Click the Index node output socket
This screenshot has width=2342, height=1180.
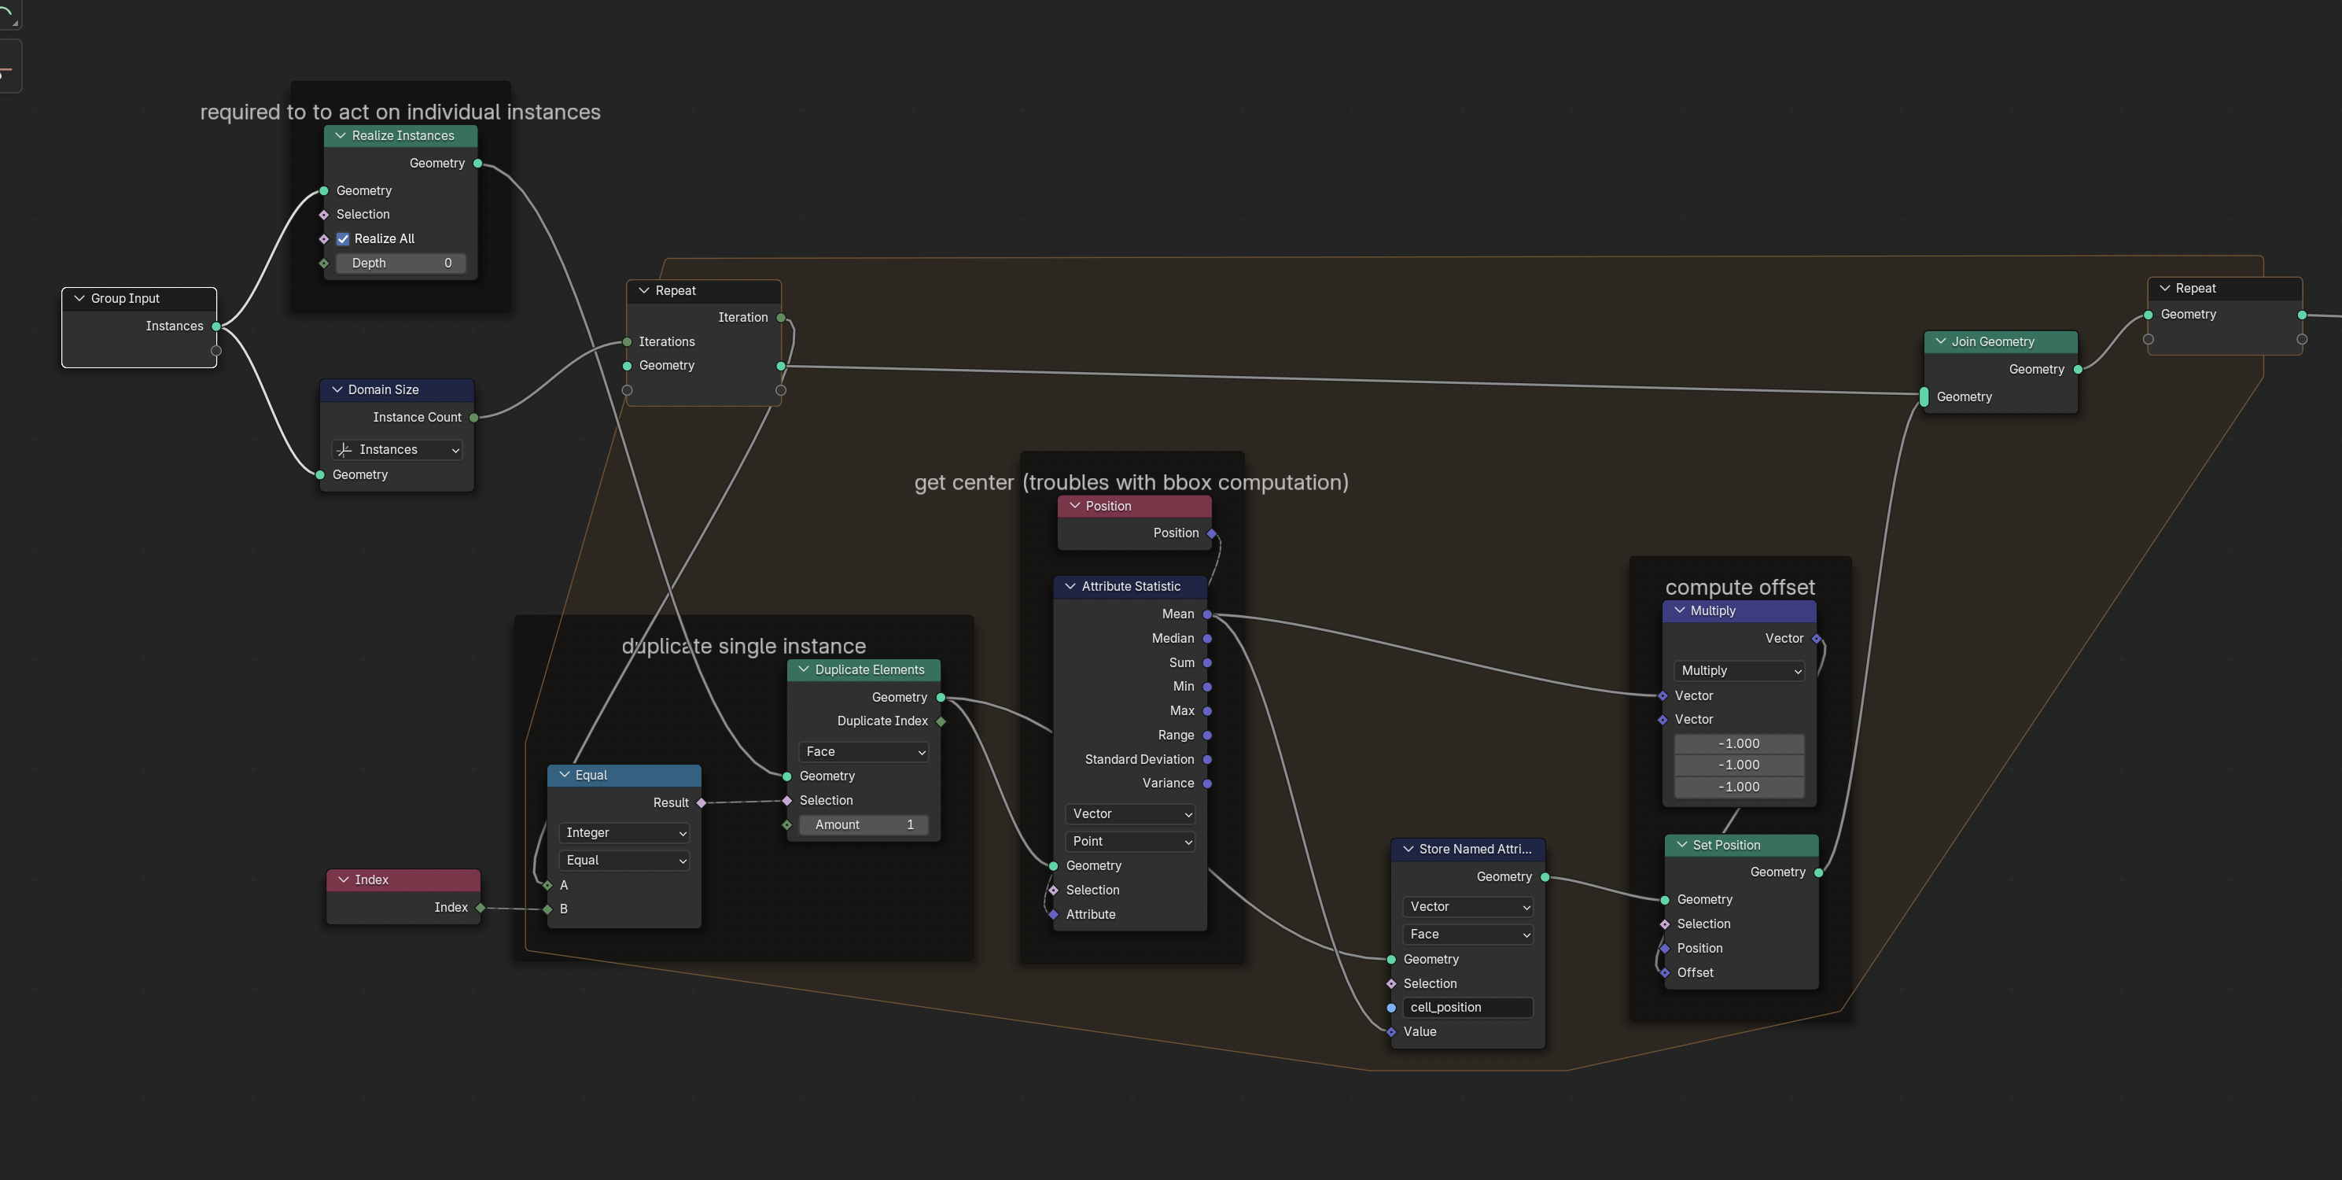[x=481, y=907]
